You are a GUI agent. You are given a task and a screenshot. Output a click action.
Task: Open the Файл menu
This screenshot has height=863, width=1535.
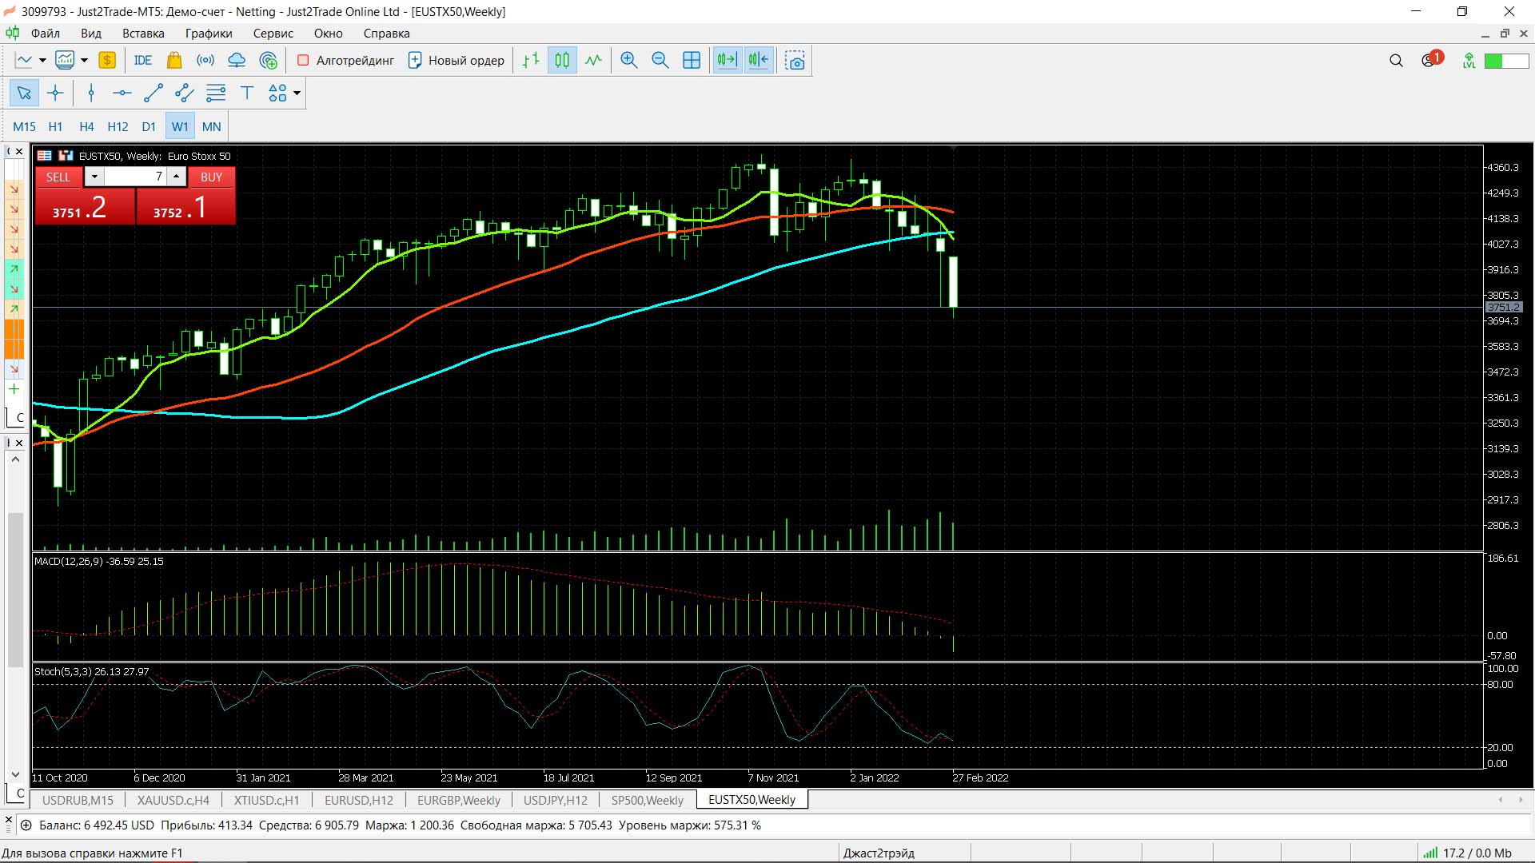pyautogui.click(x=46, y=34)
